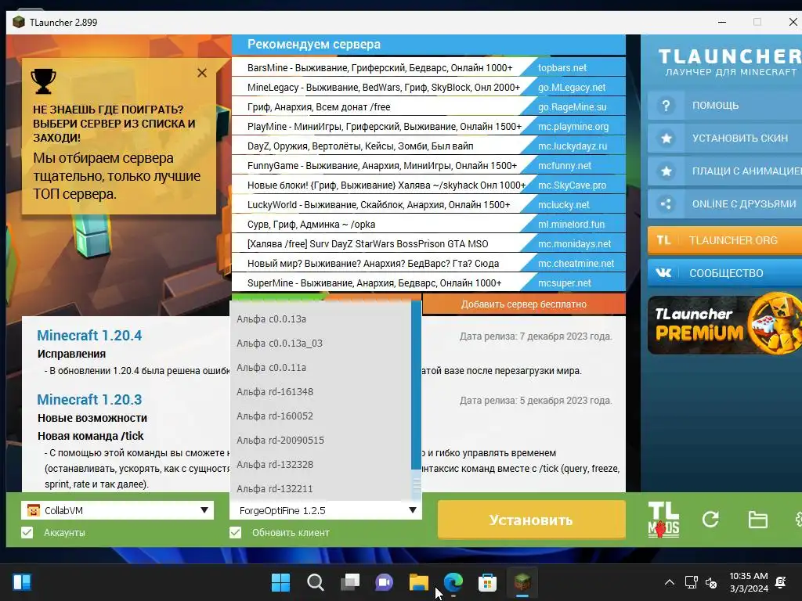Open the Widgets panel icon

coord(22,582)
